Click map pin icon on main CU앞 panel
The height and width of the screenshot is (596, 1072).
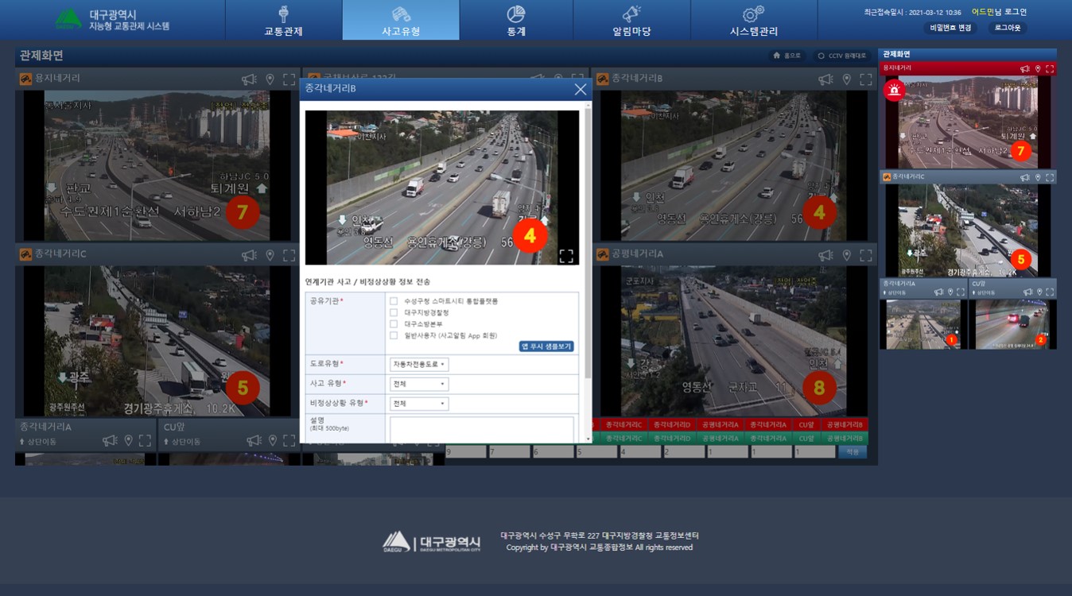(272, 440)
